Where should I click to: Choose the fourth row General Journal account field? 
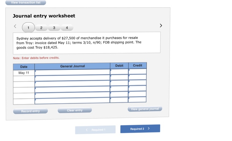[x=72, y=90]
